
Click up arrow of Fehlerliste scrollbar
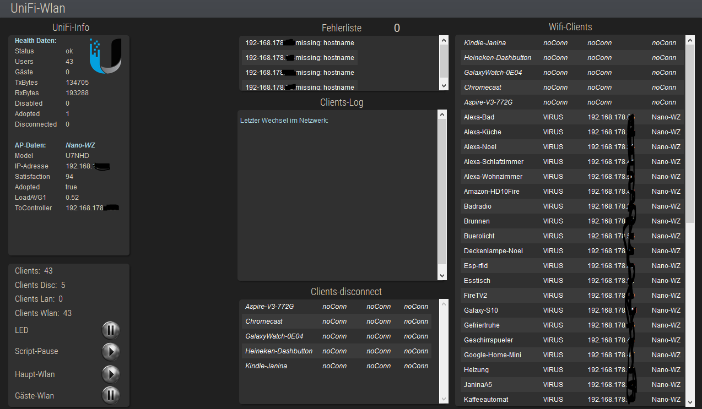tap(444, 40)
